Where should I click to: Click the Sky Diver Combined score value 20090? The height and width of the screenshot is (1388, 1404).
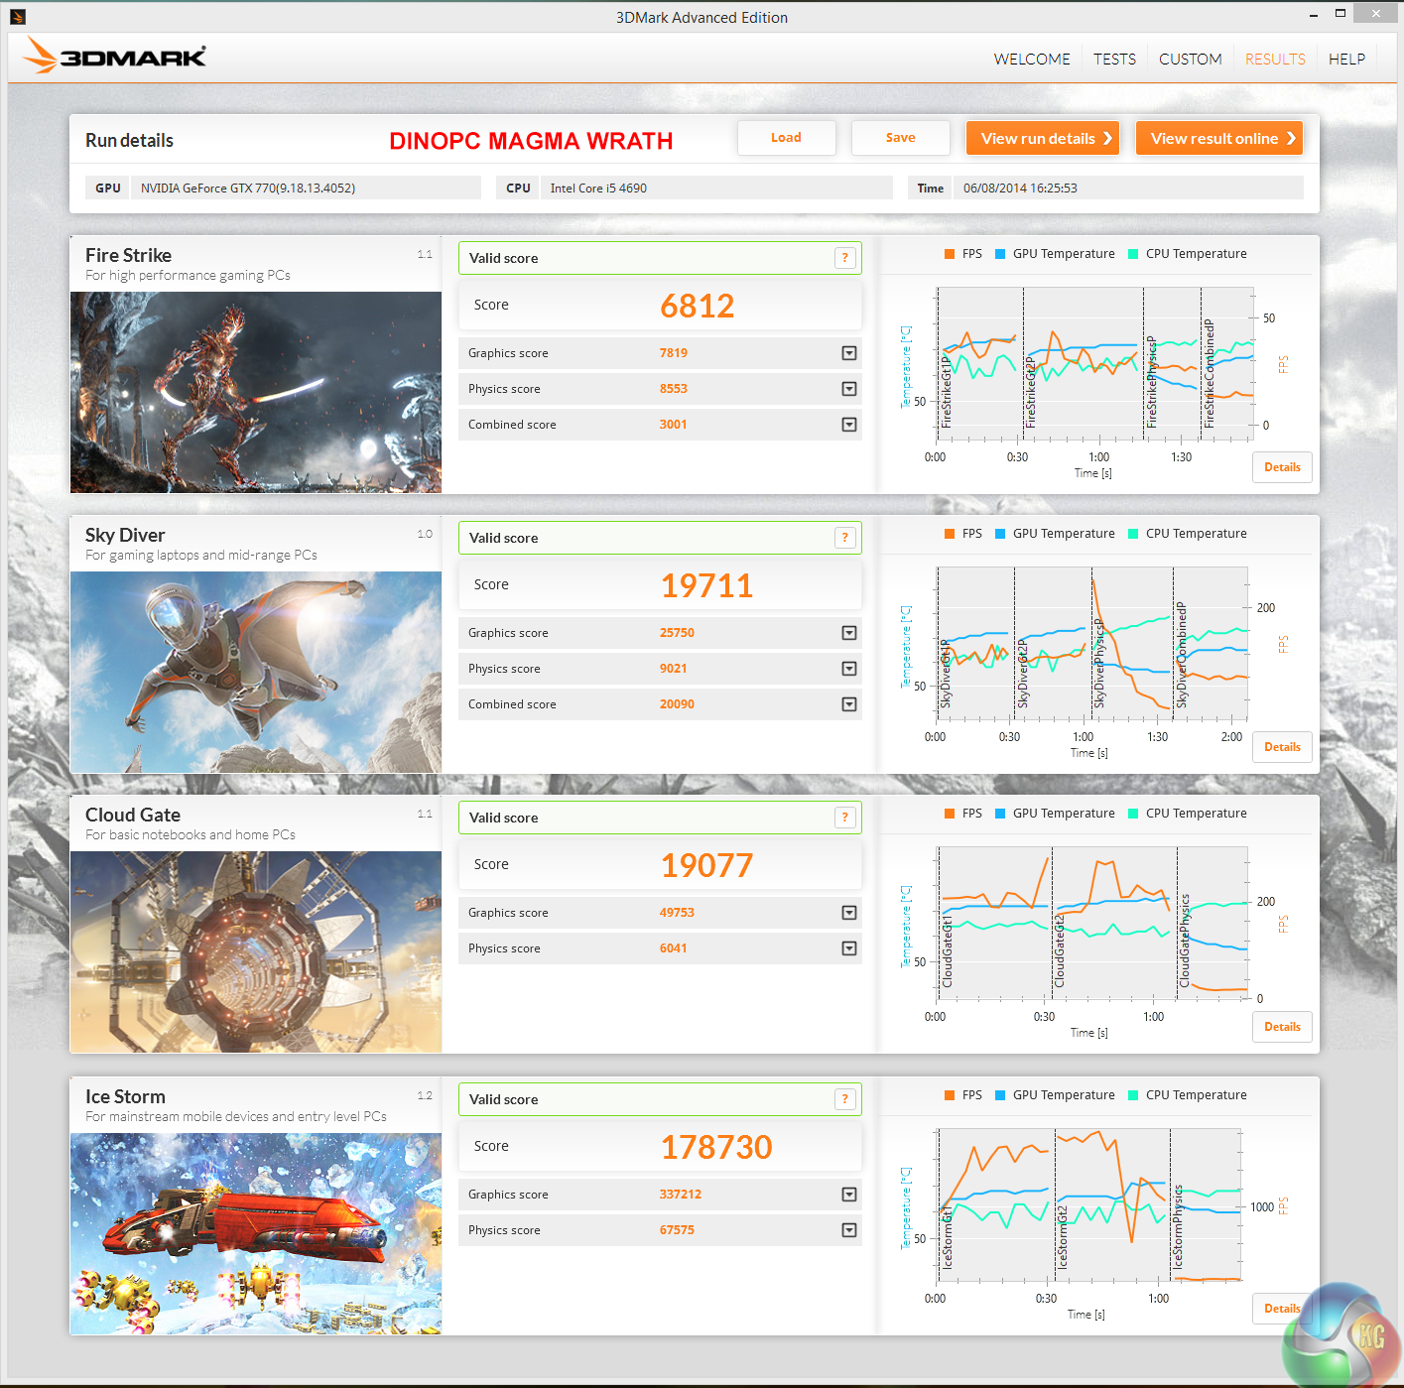[x=677, y=704]
